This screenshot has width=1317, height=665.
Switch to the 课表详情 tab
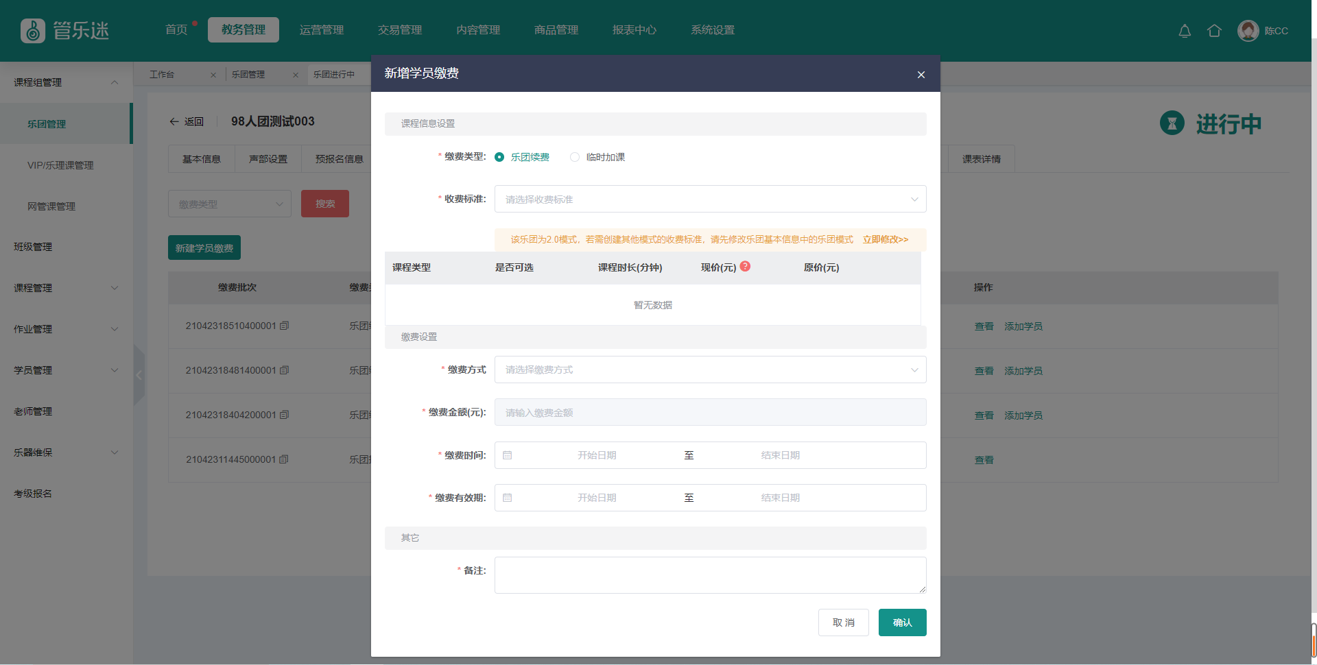(981, 159)
